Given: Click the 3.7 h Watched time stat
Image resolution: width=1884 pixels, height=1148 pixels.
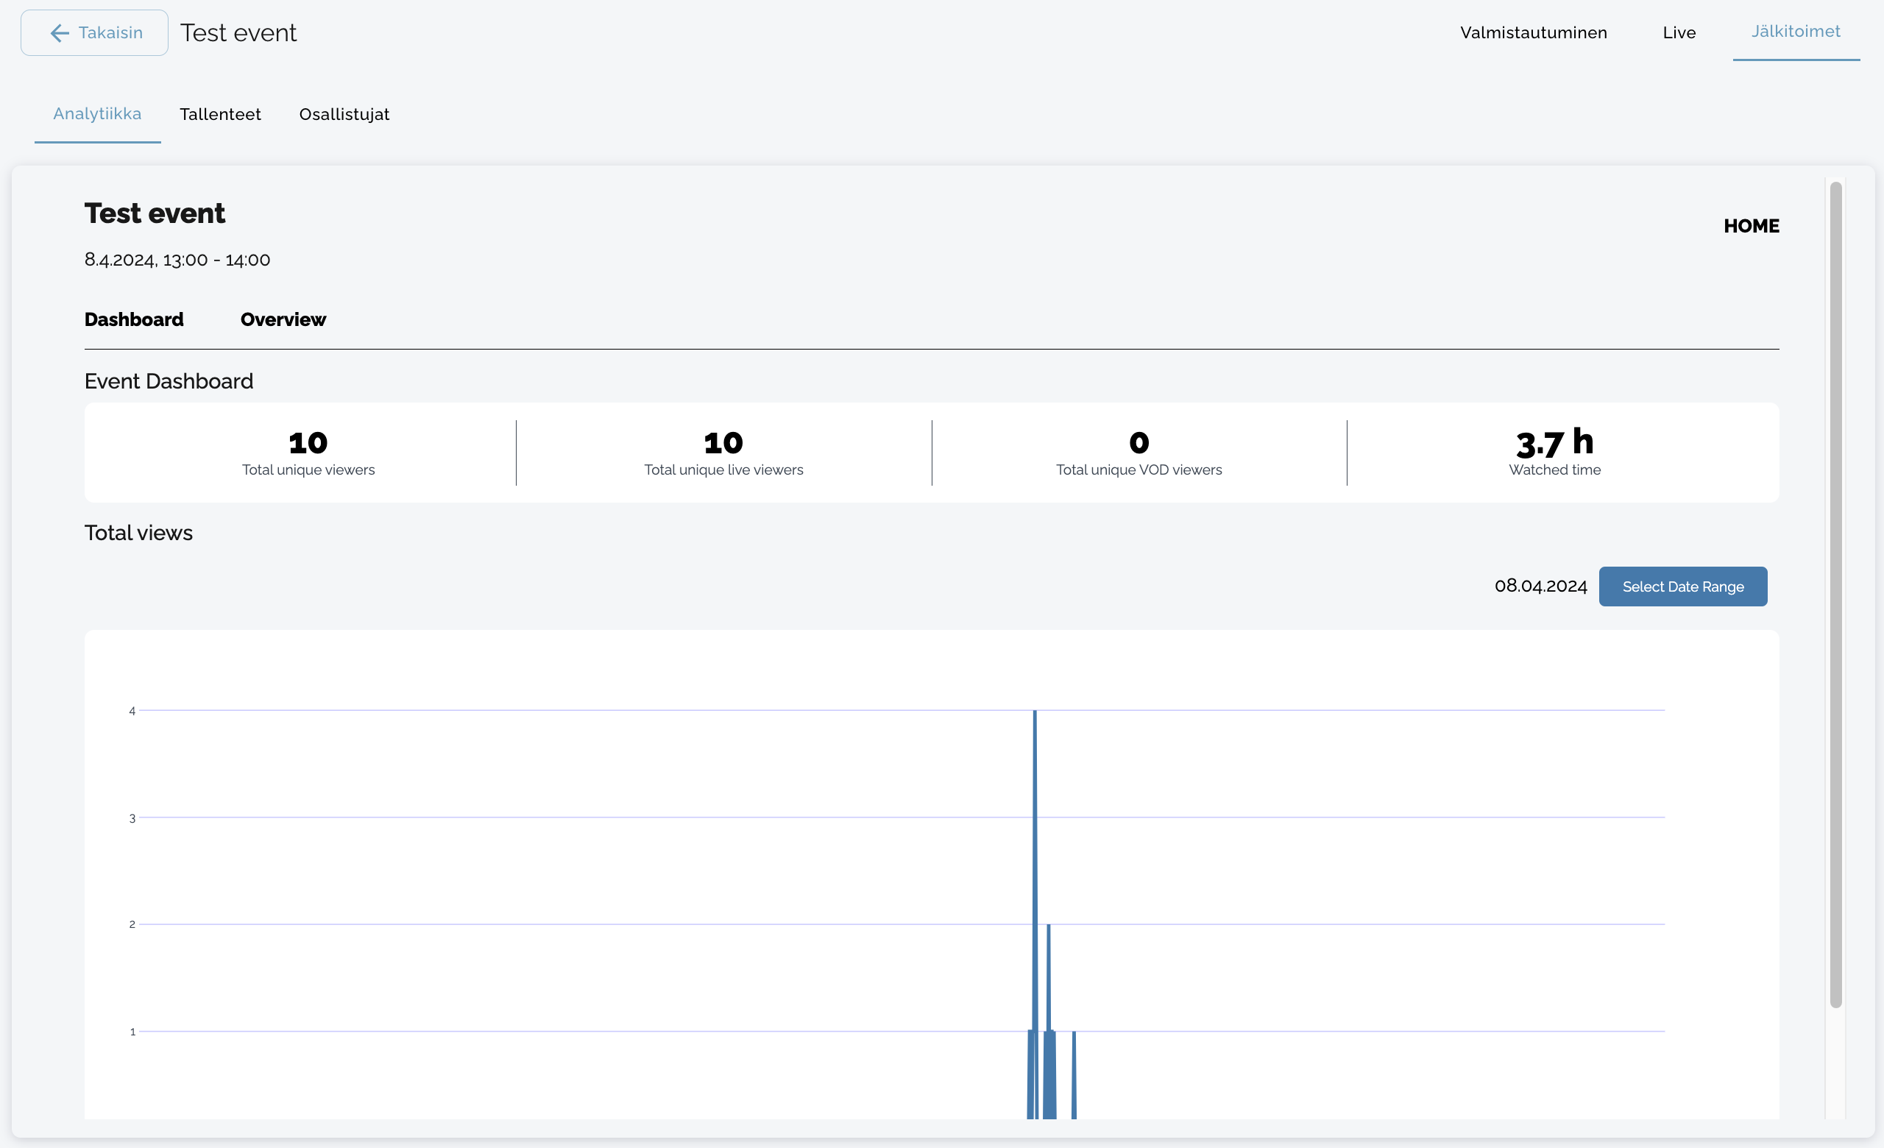Looking at the screenshot, I should [x=1554, y=453].
